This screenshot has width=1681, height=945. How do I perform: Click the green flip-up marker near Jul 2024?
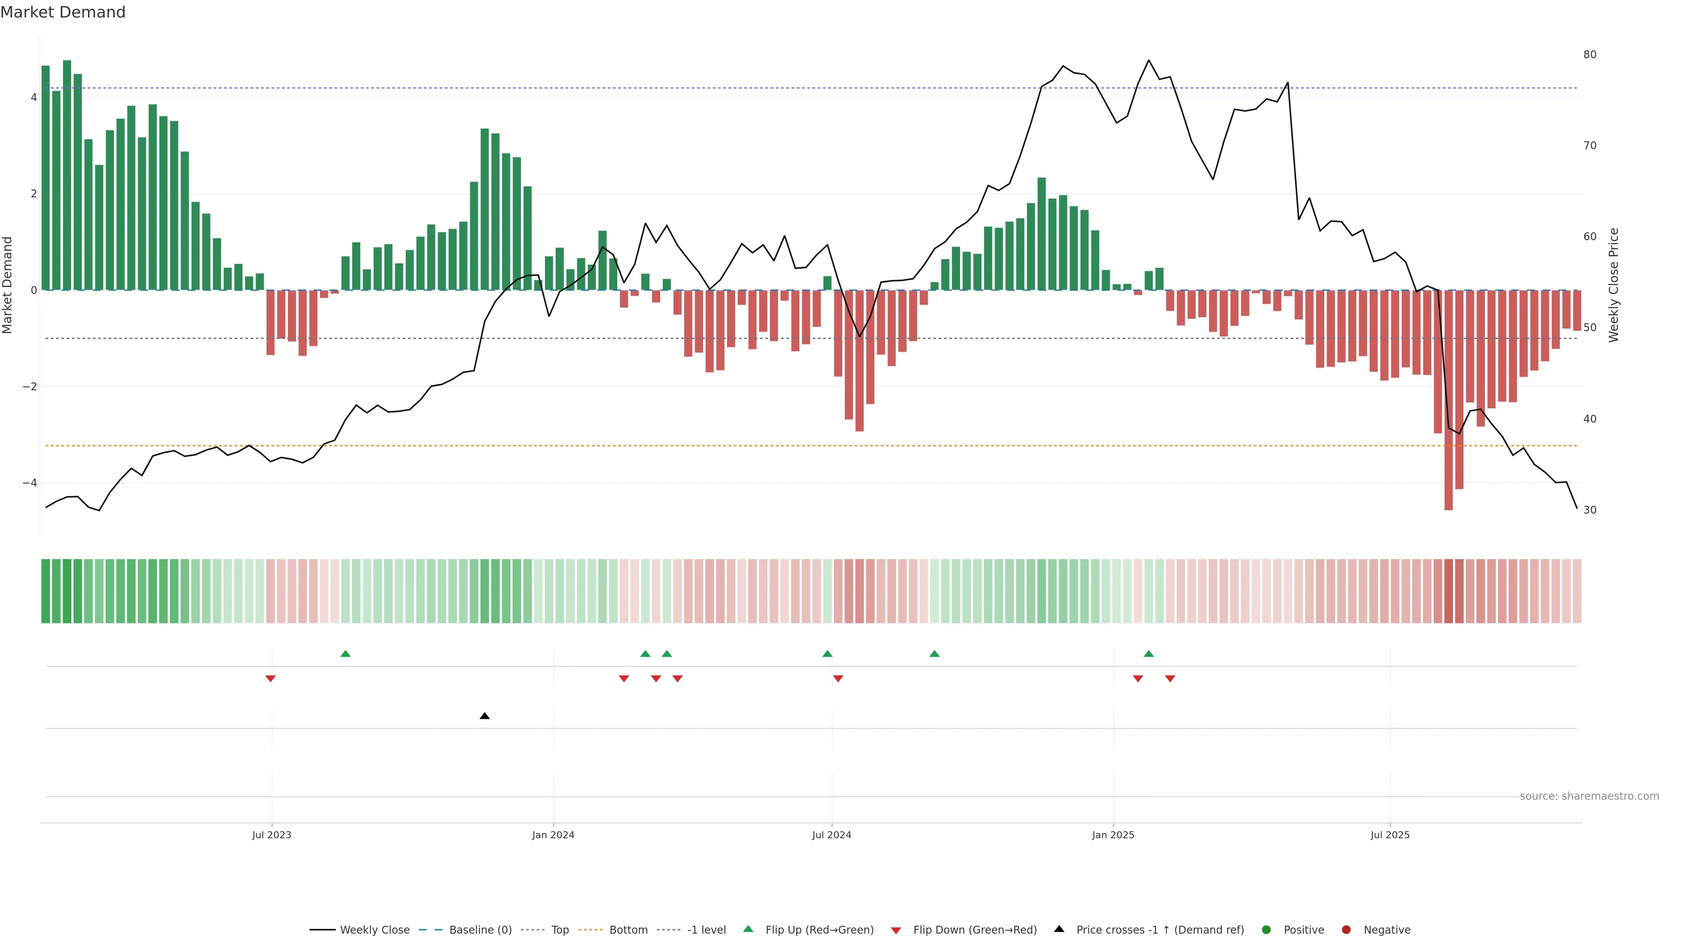tap(827, 654)
